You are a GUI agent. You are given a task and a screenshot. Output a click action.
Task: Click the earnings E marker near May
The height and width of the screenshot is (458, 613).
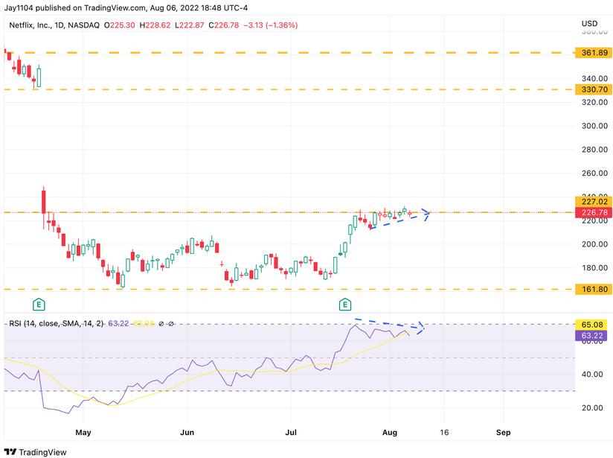39,304
